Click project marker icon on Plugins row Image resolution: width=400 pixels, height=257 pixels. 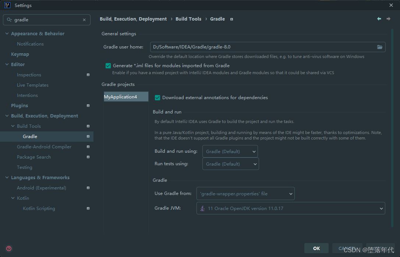point(88,106)
